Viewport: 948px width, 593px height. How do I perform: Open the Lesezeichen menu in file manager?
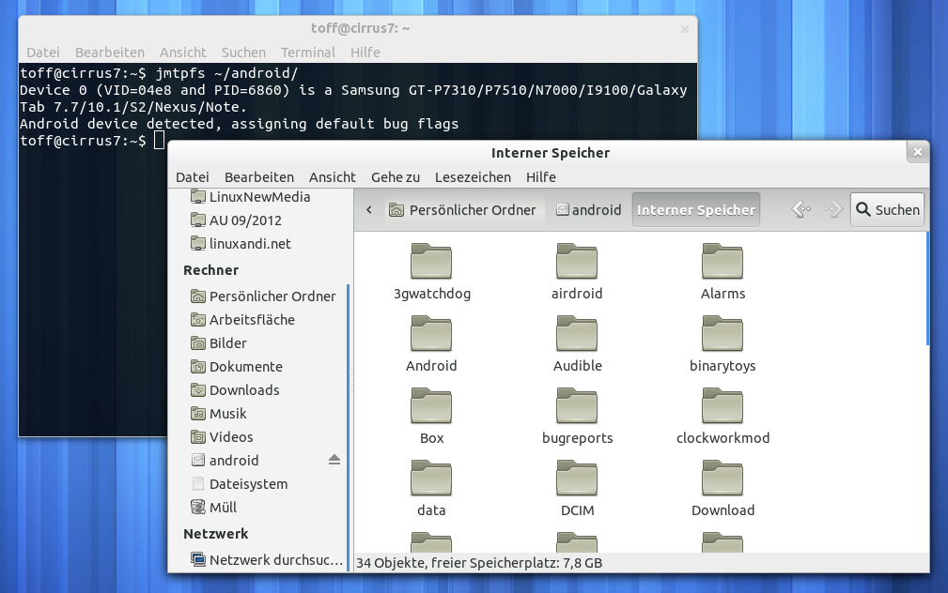[473, 176]
